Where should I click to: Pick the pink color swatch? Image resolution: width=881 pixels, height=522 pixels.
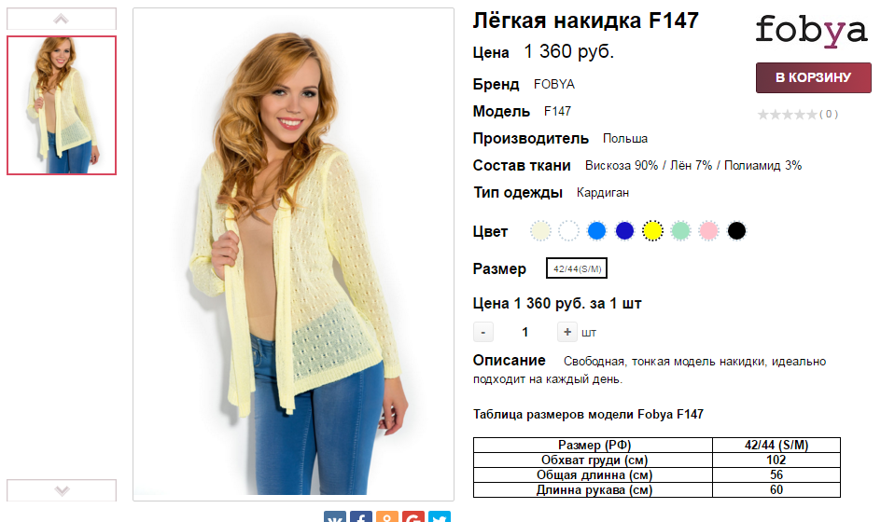(708, 230)
